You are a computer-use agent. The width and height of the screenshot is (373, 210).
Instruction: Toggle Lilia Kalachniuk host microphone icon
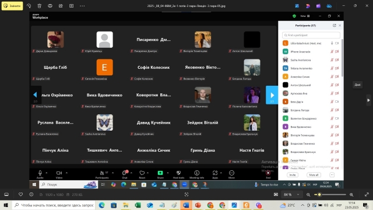[x=332, y=43]
